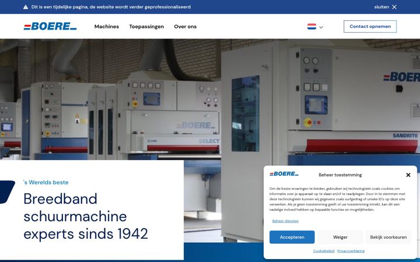Click the BOERE logo in the cookie dialog
Image resolution: width=420 pixels, height=262 pixels.
point(284,174)
